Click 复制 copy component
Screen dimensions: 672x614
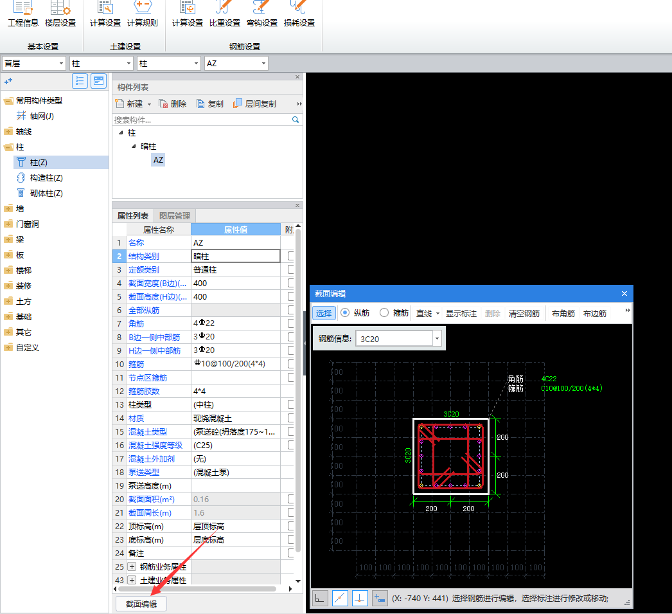[x=210, y=104]
